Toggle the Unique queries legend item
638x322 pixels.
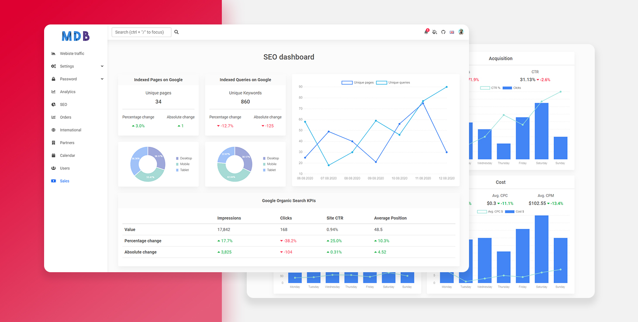click(x=393, y=83)
